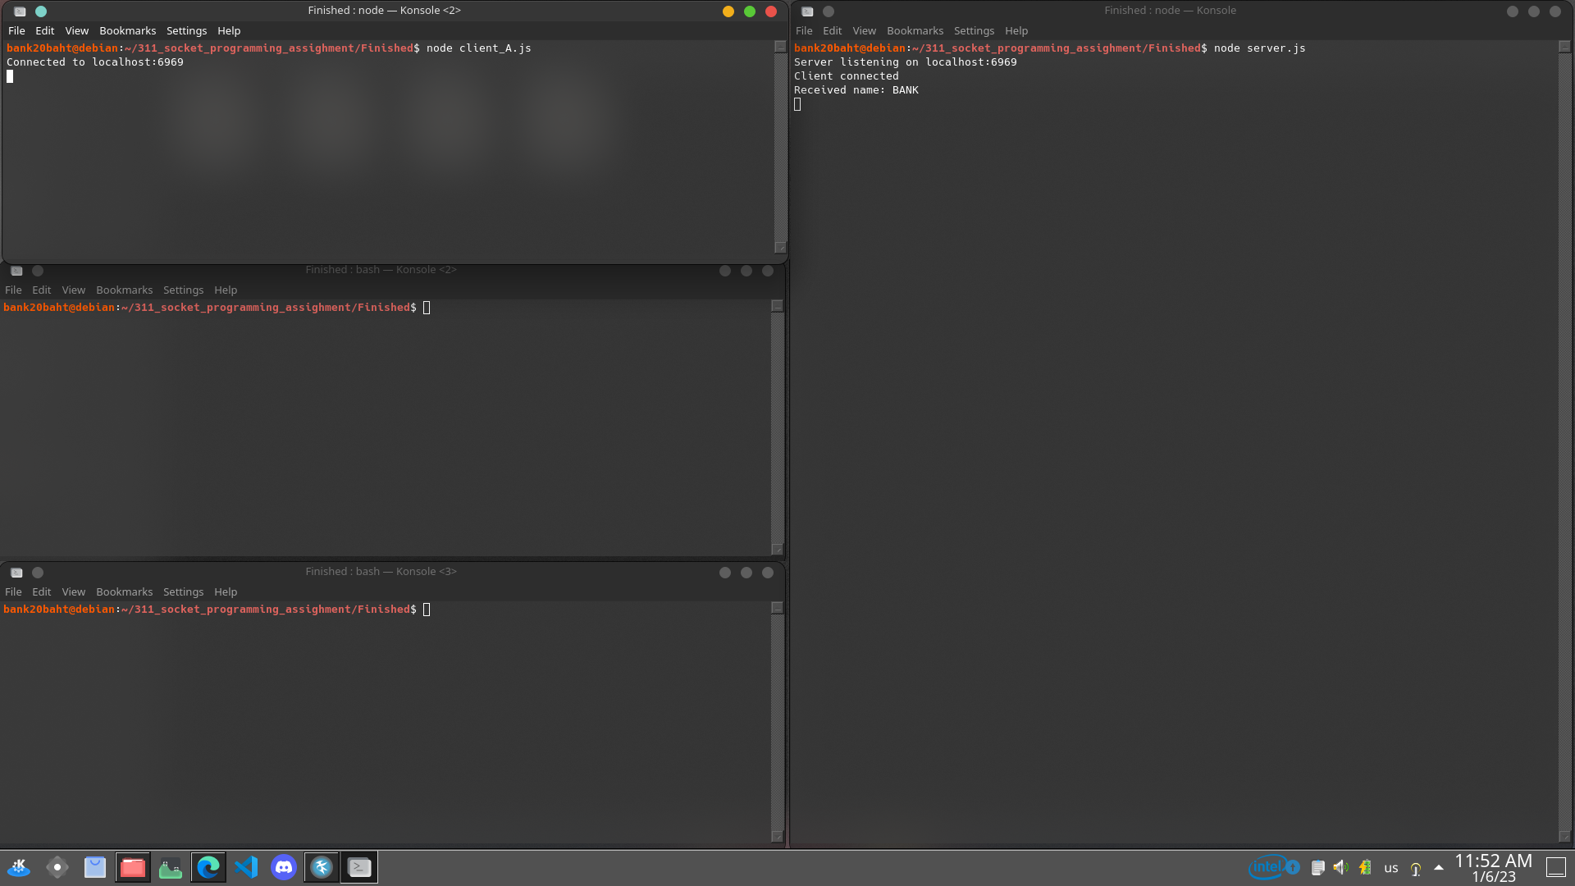Open Bookmarks menu in server.js Konsole window

[x=915, y=30]
